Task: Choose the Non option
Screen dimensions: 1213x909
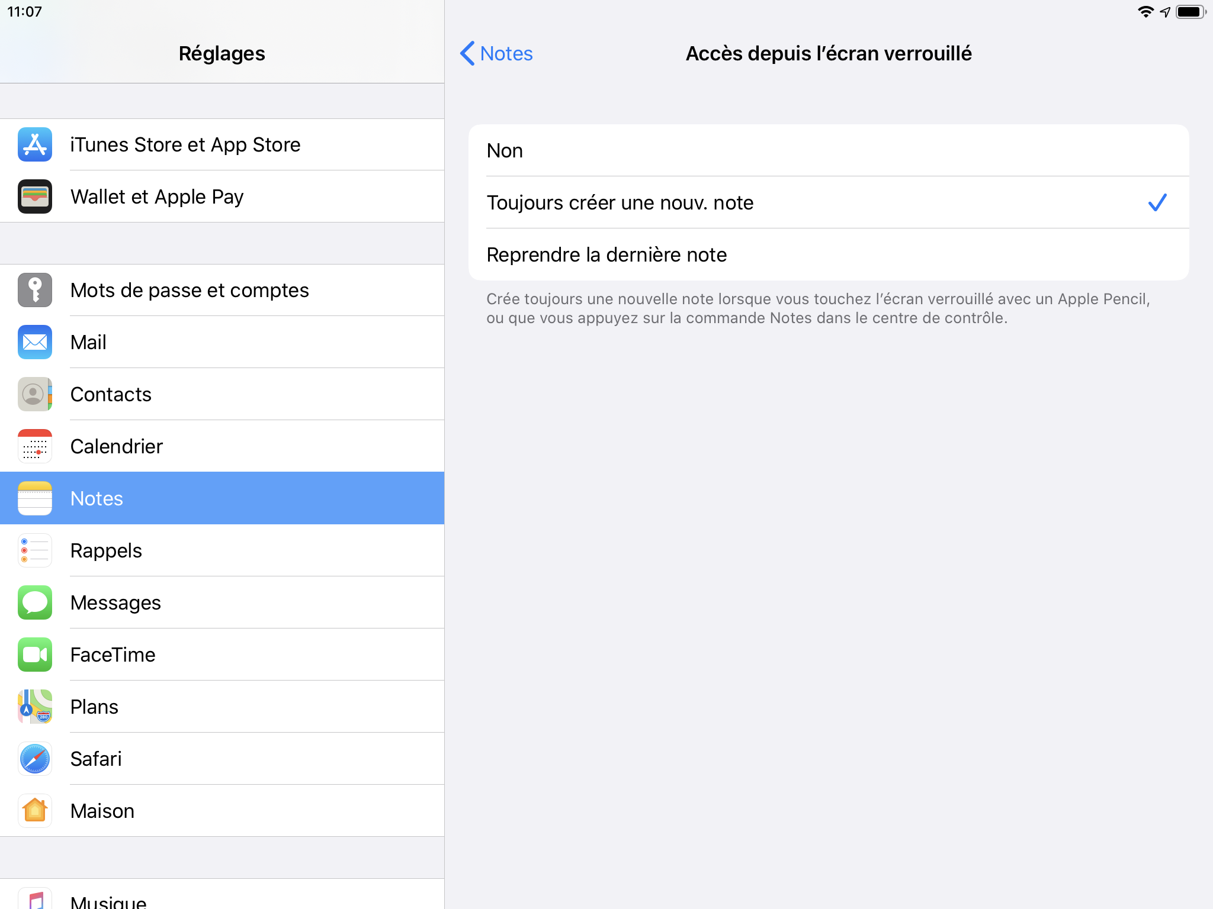Action: (829, 150)
